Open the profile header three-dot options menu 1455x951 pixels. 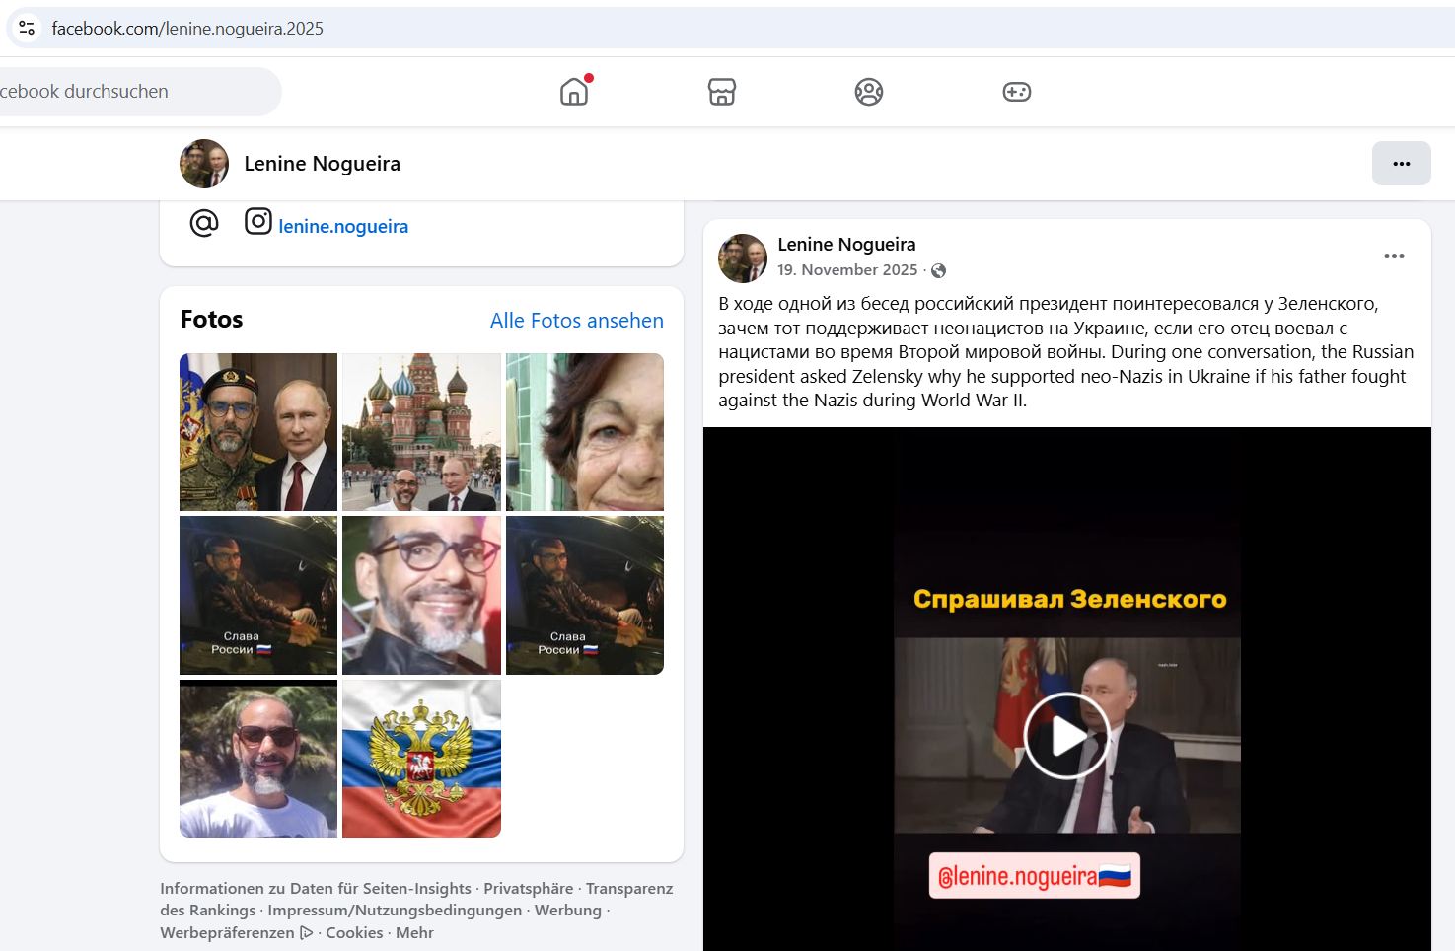coord(1401,164)
